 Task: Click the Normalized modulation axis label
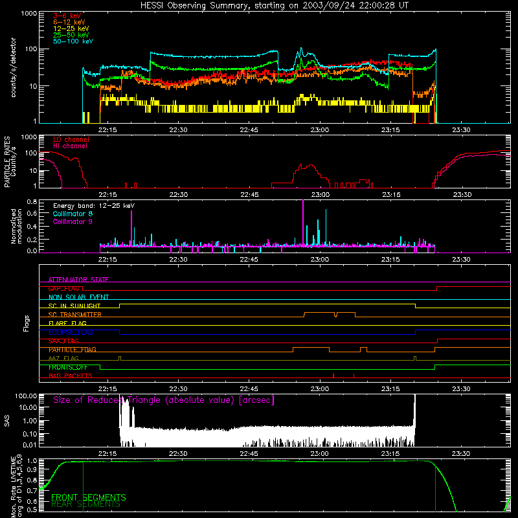16,226
